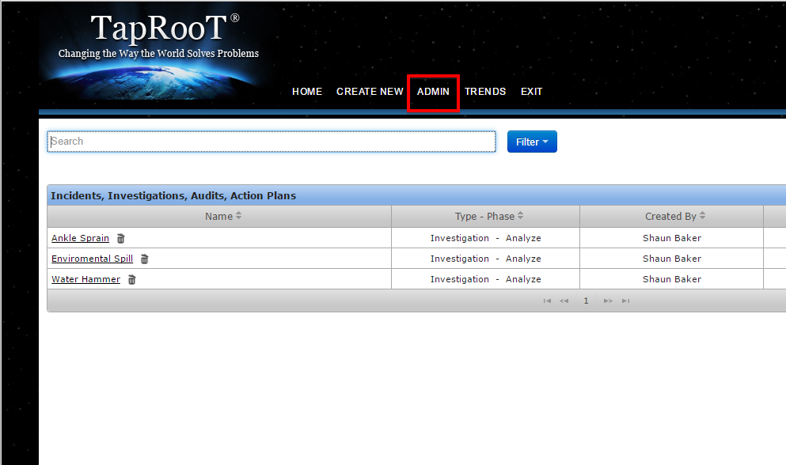Delete the Ankle Sprain investigation via trash icon
This screenshot has height=465, width=786.
(x=121, y=238)
